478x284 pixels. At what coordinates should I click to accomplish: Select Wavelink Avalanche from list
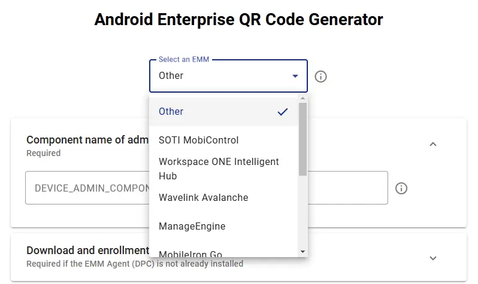coord(223,197)
